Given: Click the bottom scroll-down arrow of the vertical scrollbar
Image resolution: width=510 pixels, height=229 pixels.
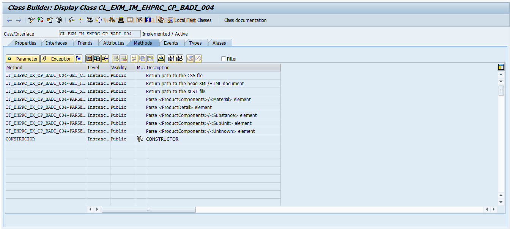Looking at the screenshot, I should [501, 202].
